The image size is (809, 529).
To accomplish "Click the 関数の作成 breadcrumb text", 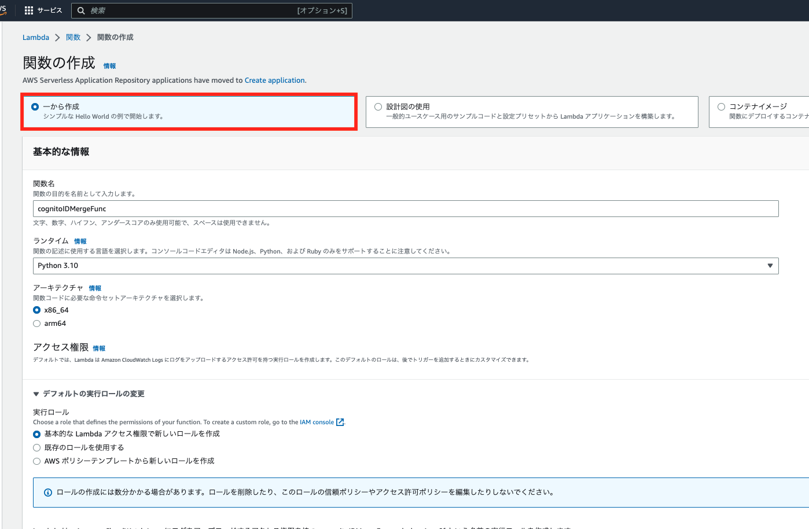I will coord(115,37).
